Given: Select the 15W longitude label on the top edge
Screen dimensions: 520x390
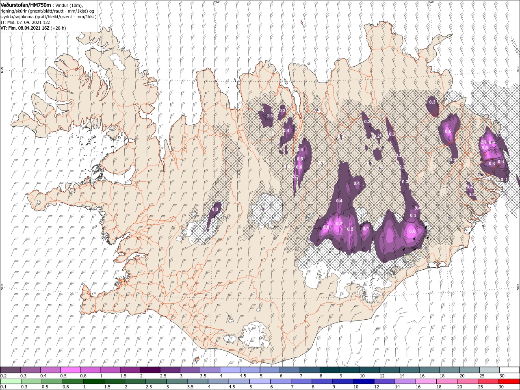Looking at the screenshot, I should tap(430, 2).
